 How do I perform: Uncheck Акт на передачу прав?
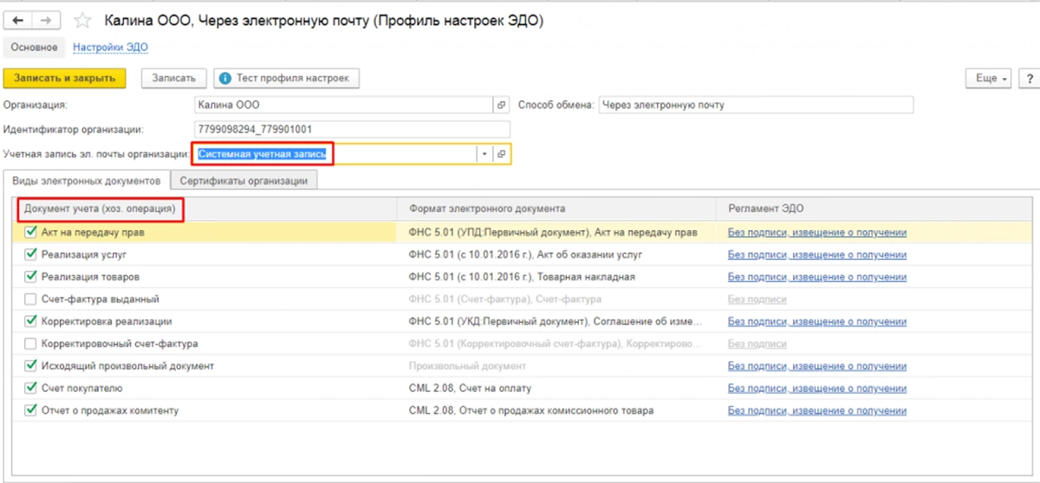[x=31, y=232]
